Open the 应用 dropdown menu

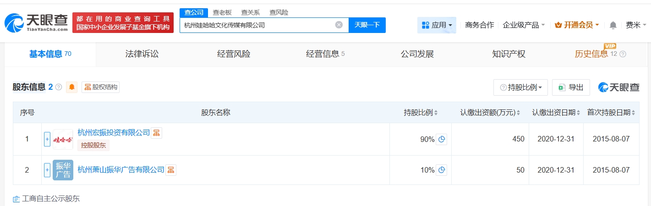437,25
